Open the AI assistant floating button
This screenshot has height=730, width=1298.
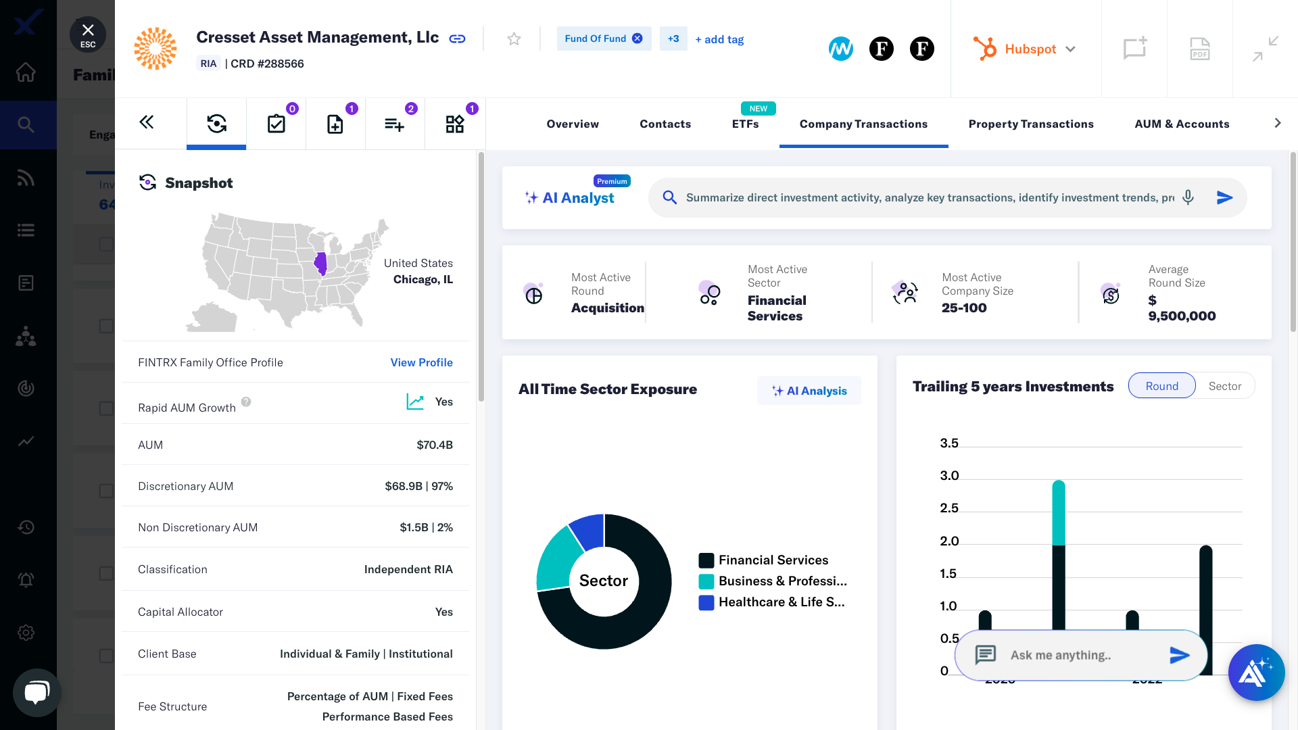coord(1256,673)
